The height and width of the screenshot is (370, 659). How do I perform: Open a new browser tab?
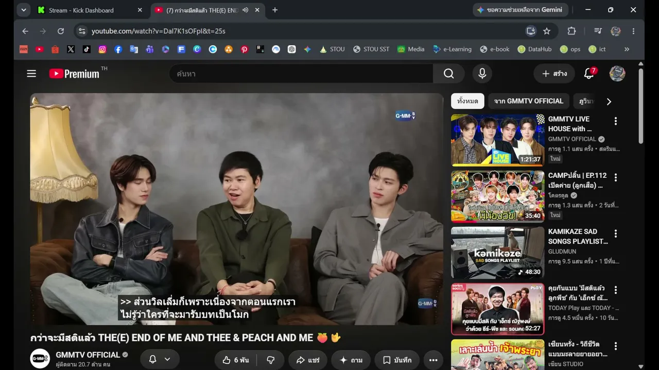tap(275, 10)
